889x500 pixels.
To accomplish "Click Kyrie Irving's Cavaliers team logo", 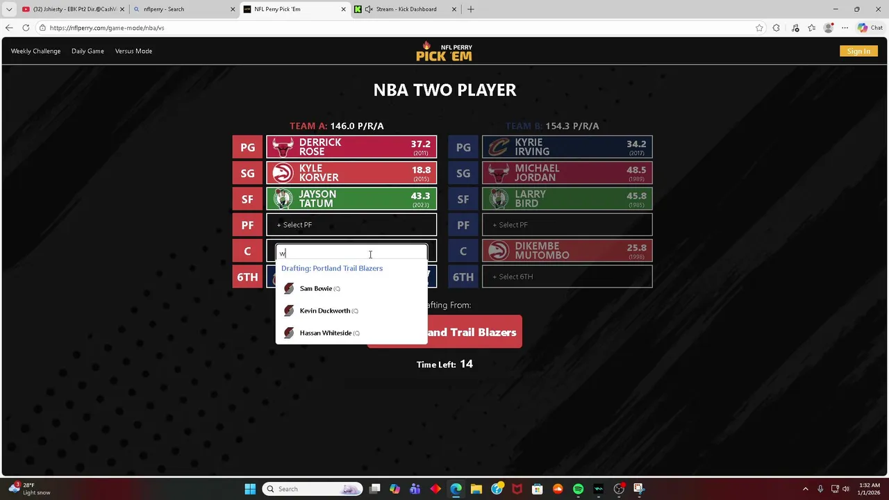I will [x=499, y=147].
